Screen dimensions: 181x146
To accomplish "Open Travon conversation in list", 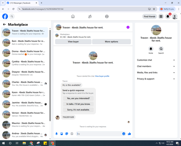I will coord(25,32).
